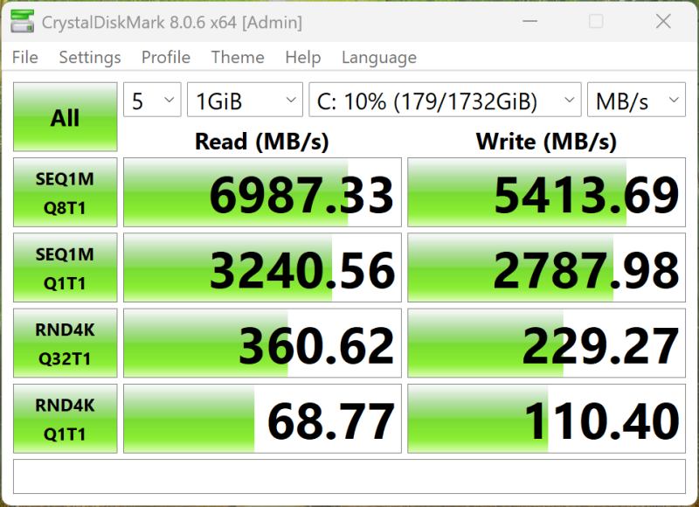Close the CrystalDiskMark window
The height and width of the screenshot is (507, 699).
pos(663,21)
